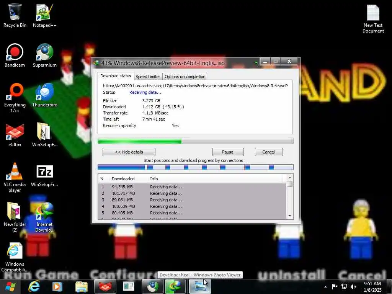Switch to the Download status tab

click(x=116, y=76)
